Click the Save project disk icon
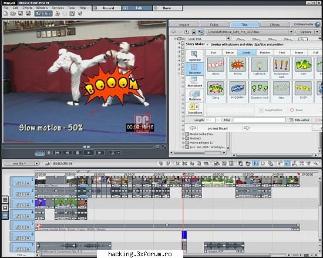 coord(21,14)
